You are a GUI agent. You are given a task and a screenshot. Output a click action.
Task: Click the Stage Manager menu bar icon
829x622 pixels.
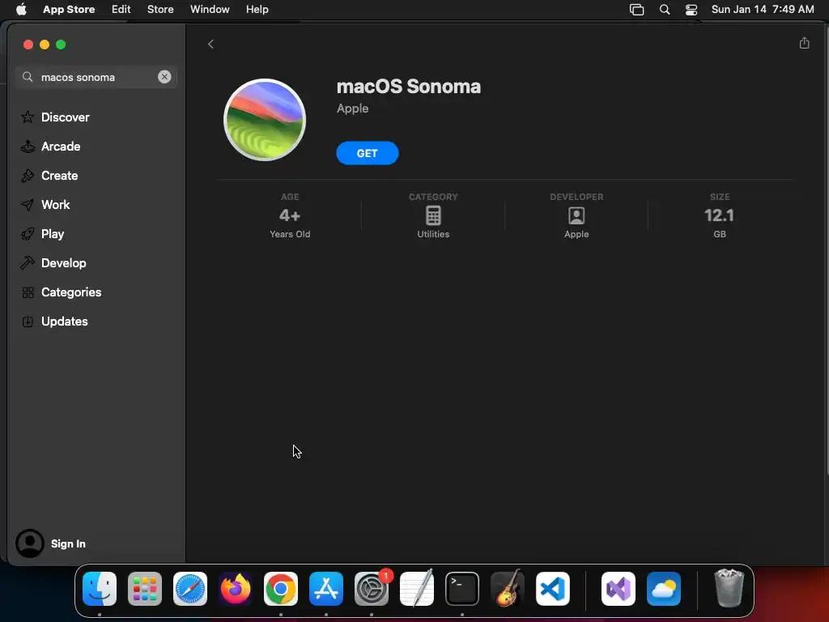(x=636, y=10)
